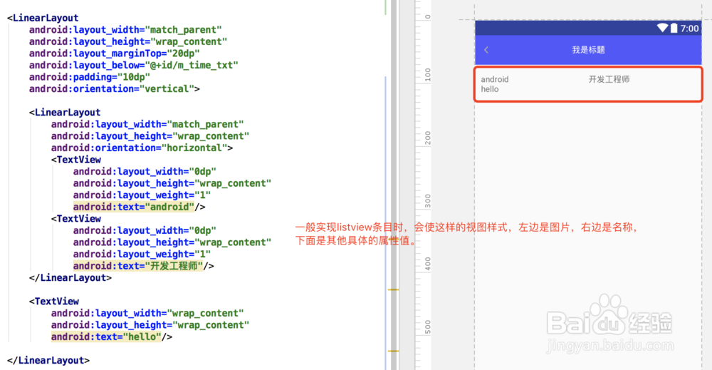
Task: Click the android:layout_width="wrap_content" line
Action: point(147,313)
